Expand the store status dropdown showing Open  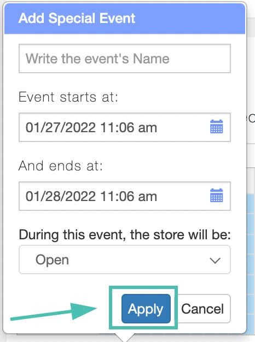click(125, 260)
